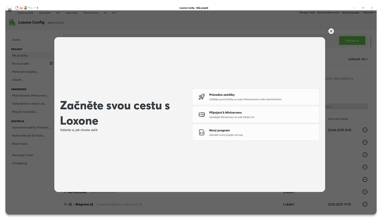Click the green plus icon beside Nový projekt
The height and width of the screenshot is (220, 382).
pyautogui.click(x=51, y=63)
